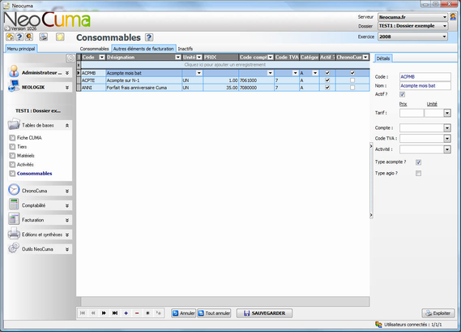Toggle the Type acompte checkbox
The width and height of the screenshot is (461, 332).
click(418, 162)
